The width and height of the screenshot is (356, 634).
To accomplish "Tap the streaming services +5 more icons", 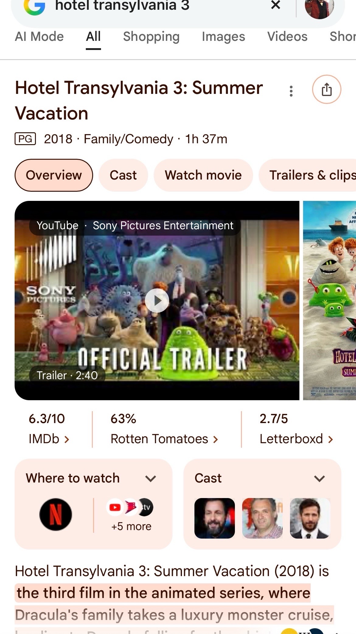I will click(x=131, y=515).
